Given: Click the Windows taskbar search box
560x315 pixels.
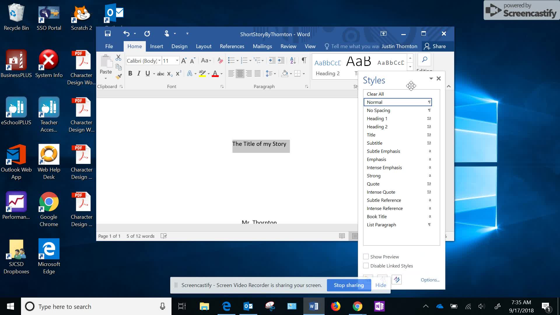Looking at the screenshot, I should [96, 307].
